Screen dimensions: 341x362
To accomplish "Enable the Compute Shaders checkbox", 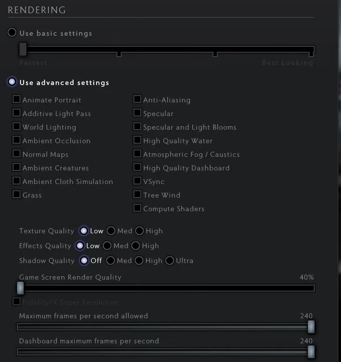I will [137, 208].
